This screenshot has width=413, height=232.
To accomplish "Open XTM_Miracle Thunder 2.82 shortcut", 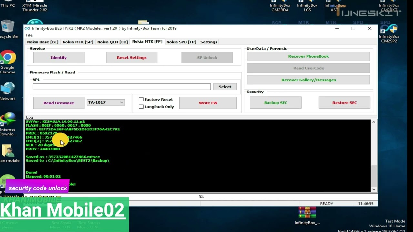I will [x=35, y=6].
